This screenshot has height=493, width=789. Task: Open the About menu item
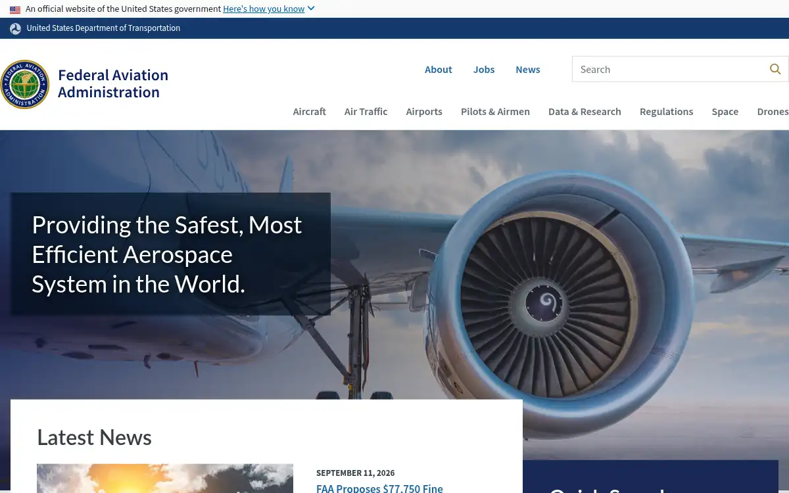click(438, 70)
